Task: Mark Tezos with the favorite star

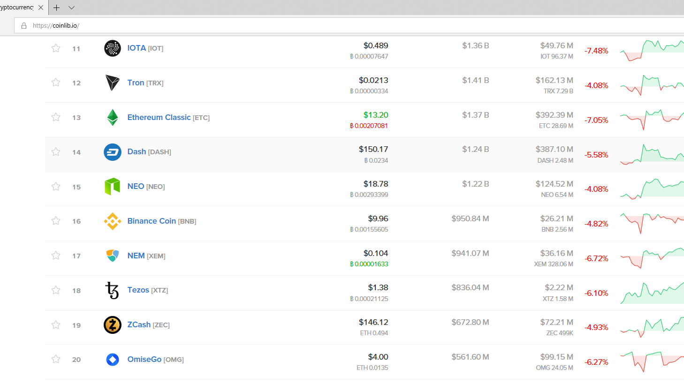Action: (x=56, y=290)
